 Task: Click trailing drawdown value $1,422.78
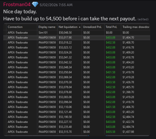128,122
